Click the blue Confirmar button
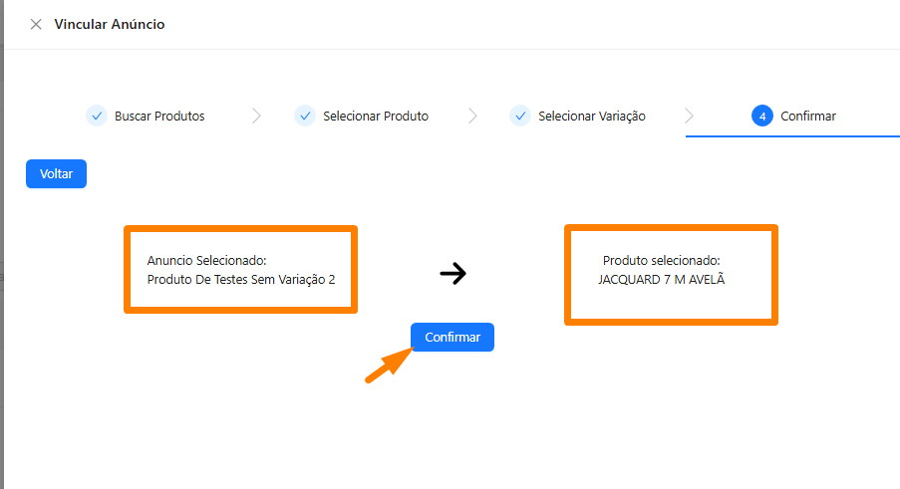900x489 pixels. click(452, 337)
